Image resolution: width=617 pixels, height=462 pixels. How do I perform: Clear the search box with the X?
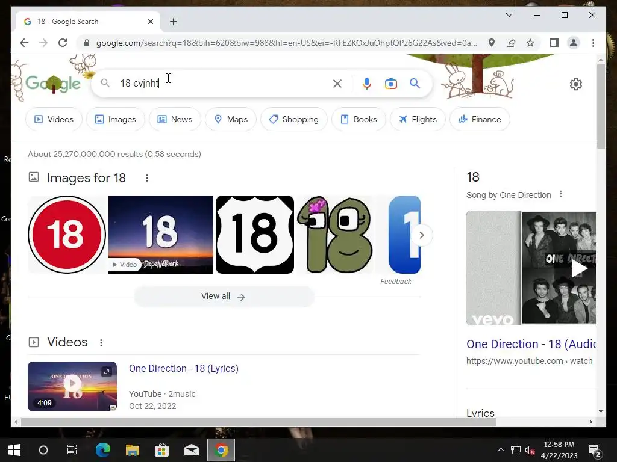337,83
